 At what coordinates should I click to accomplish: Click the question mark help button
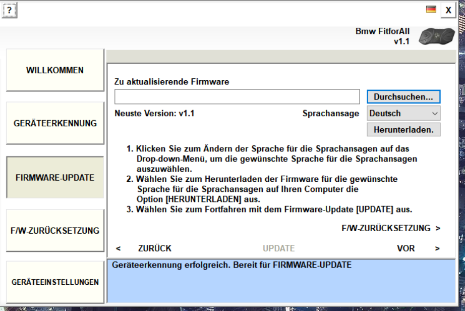(x=9, y=10)
